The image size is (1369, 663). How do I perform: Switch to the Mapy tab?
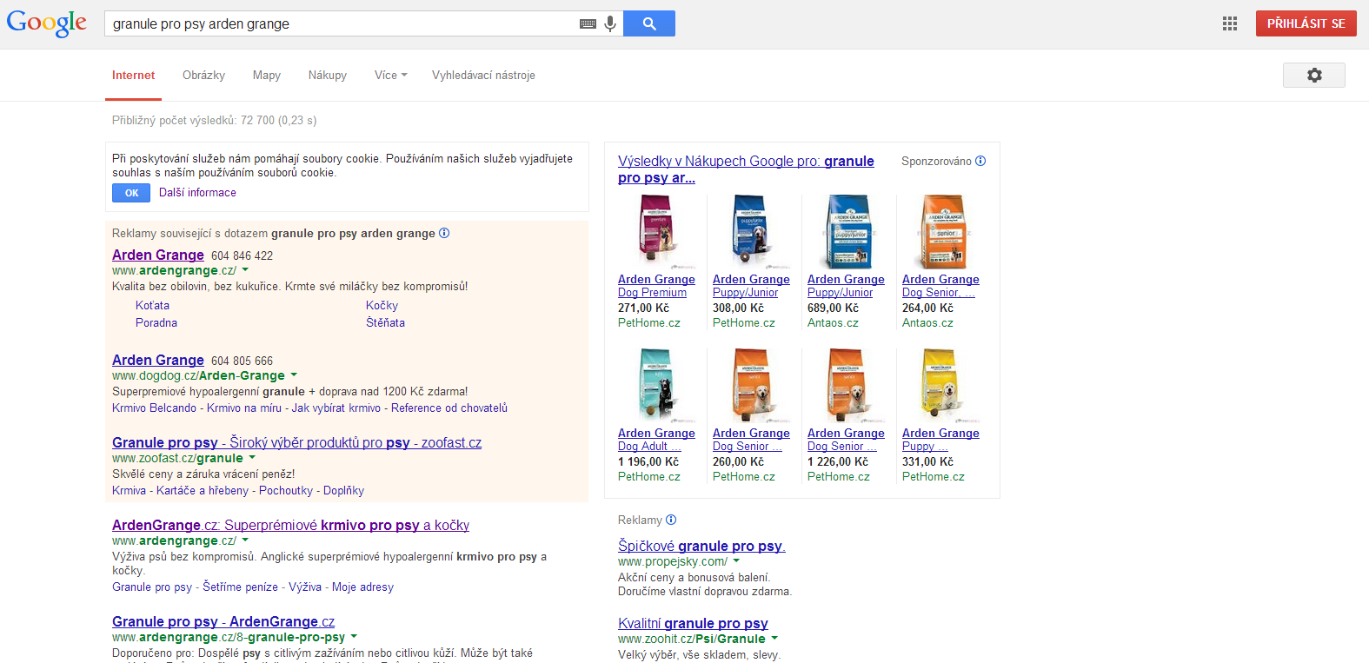coord(267,76)
